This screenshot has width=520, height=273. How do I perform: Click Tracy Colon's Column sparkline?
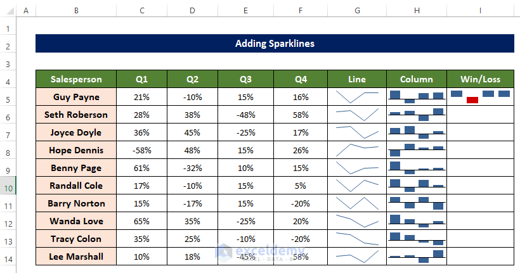[x=417, y=239]
